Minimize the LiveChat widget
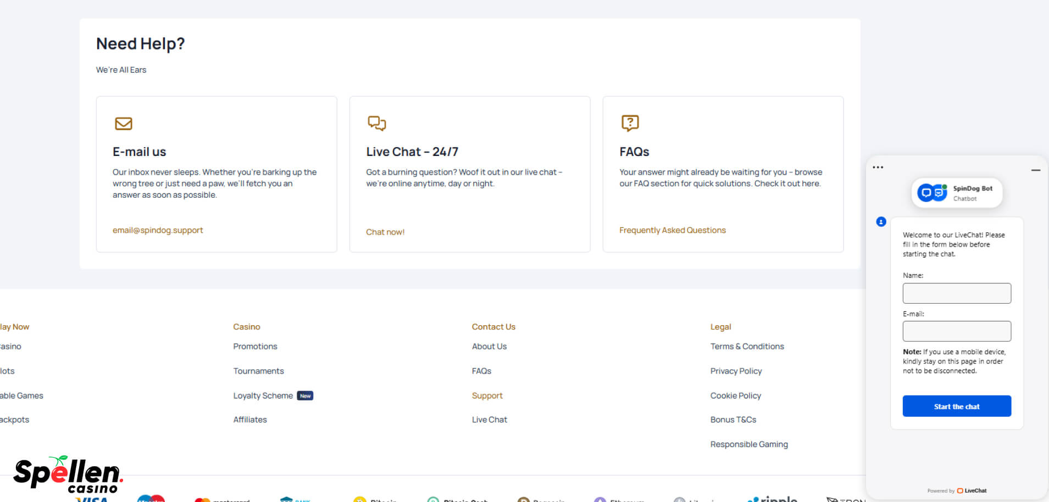Screen dimensions: 1049x502 pyautogui.click(x=1035, y=170)
